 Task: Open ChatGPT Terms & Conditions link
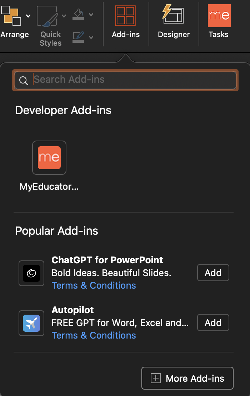click(94, 285)
